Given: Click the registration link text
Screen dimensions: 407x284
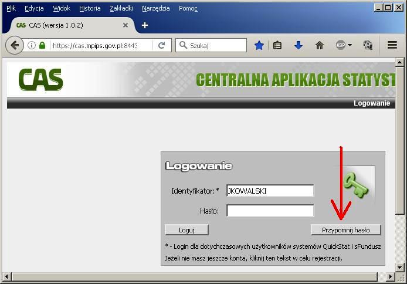Looking at the screenshot, I should pos(253,258).
